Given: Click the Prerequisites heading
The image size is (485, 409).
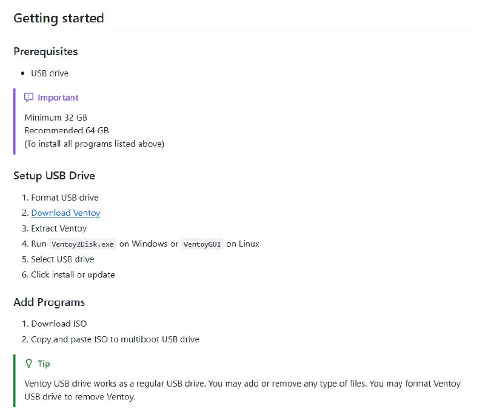Looking at the screenshot, I should 45,52.
